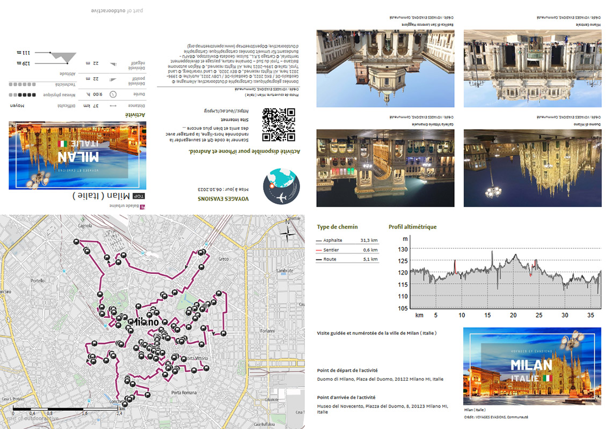
Task: Click the Cagnola label on the map
Action: [x=85, y=226]
